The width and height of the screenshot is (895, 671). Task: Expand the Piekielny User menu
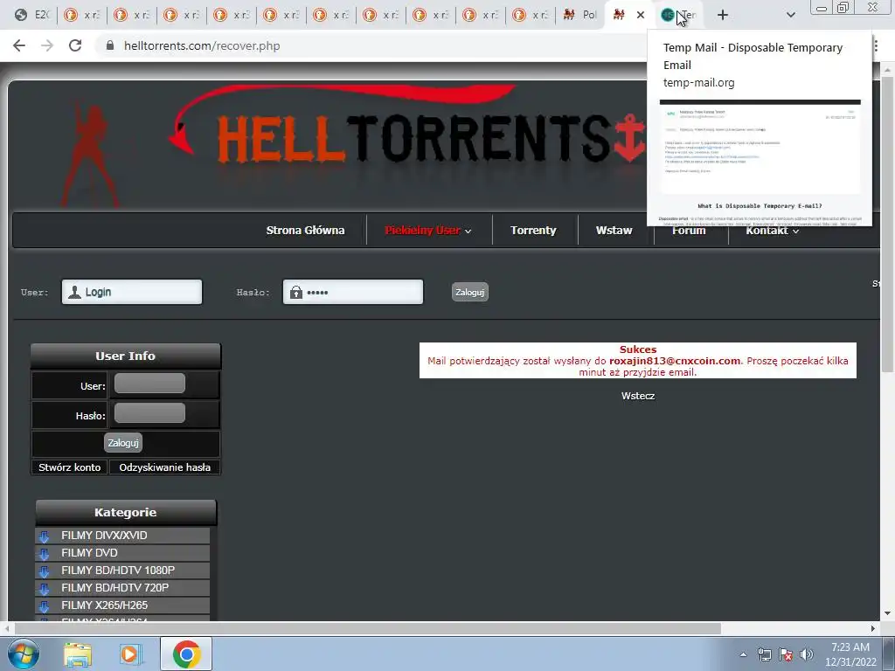(x=428, y=230)
